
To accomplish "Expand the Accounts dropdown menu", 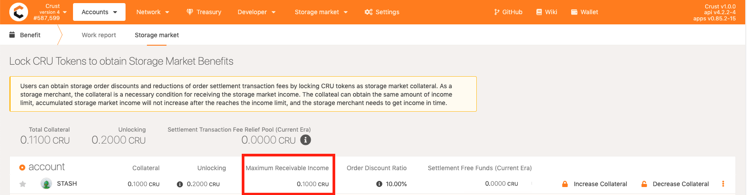I will click(x=99, y=12).
